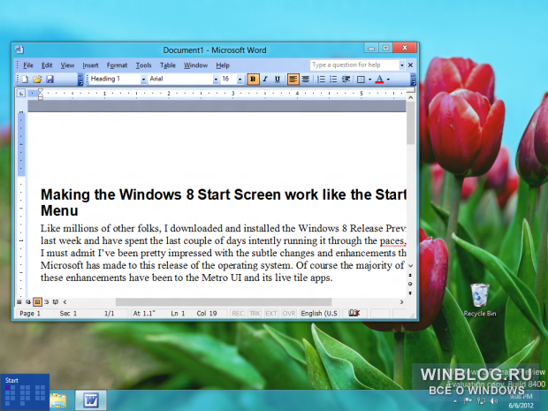The image size is (548, 411).
Task: Open the Format menu
Action: click(x=117, y=65)
